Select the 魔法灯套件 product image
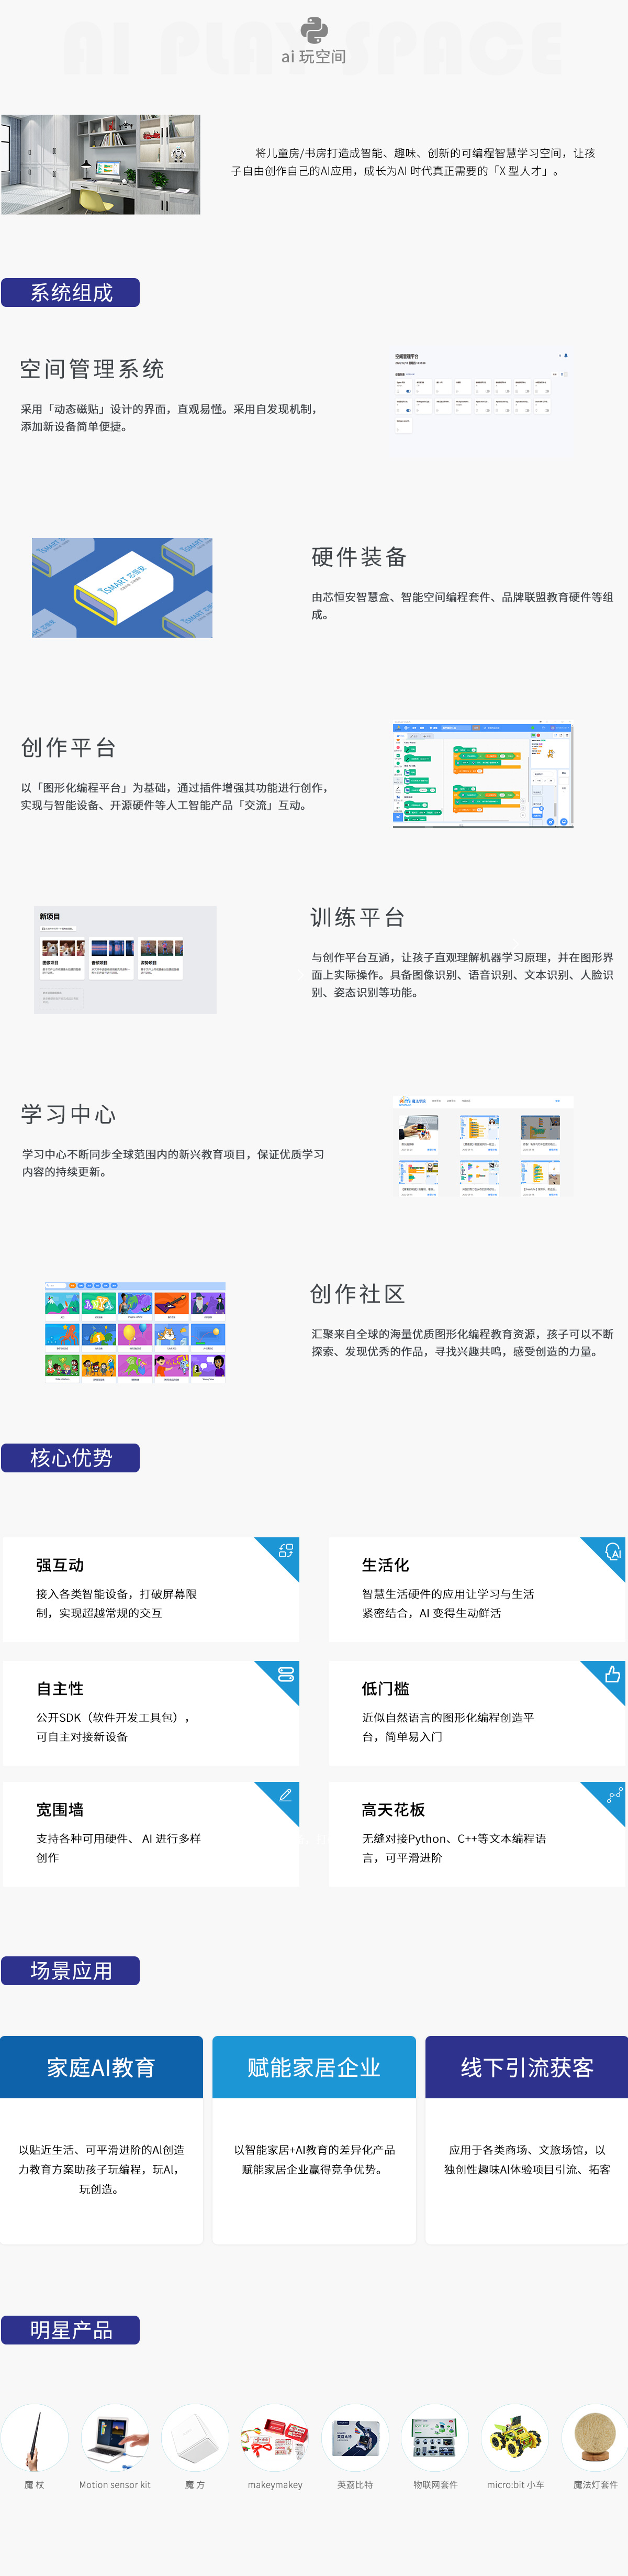This screenshot has width=628, height=2576. (x=595, y=2437)
